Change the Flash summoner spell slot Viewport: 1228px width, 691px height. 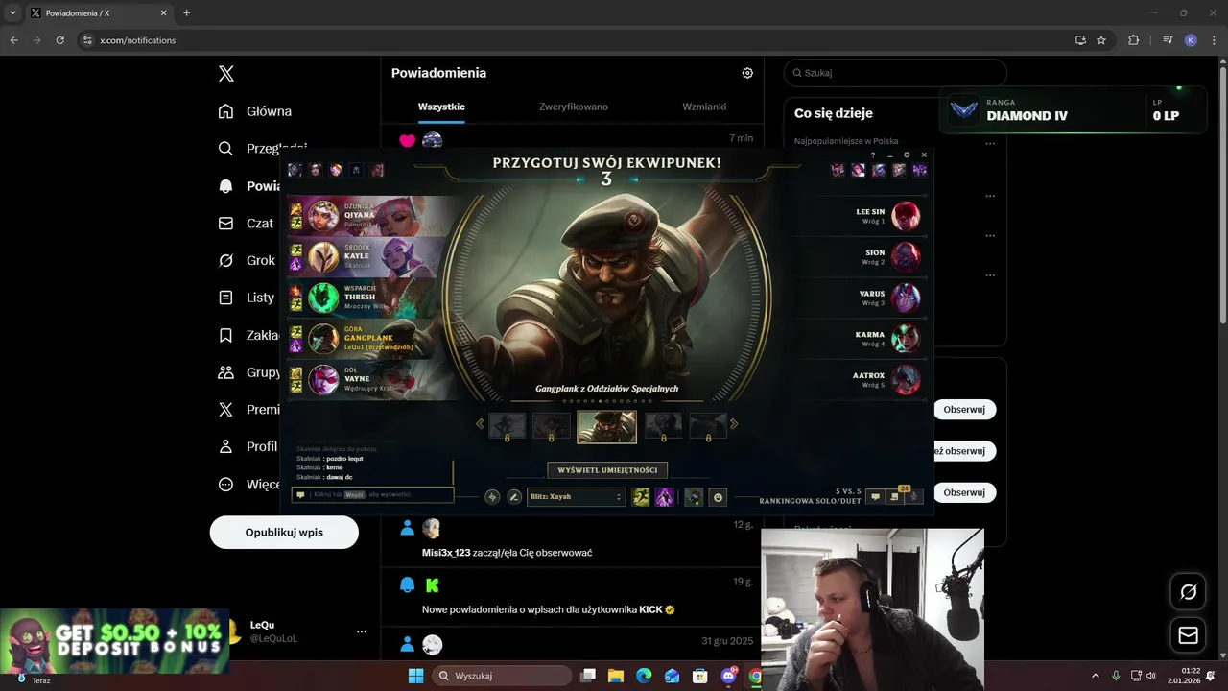(640, 497)
